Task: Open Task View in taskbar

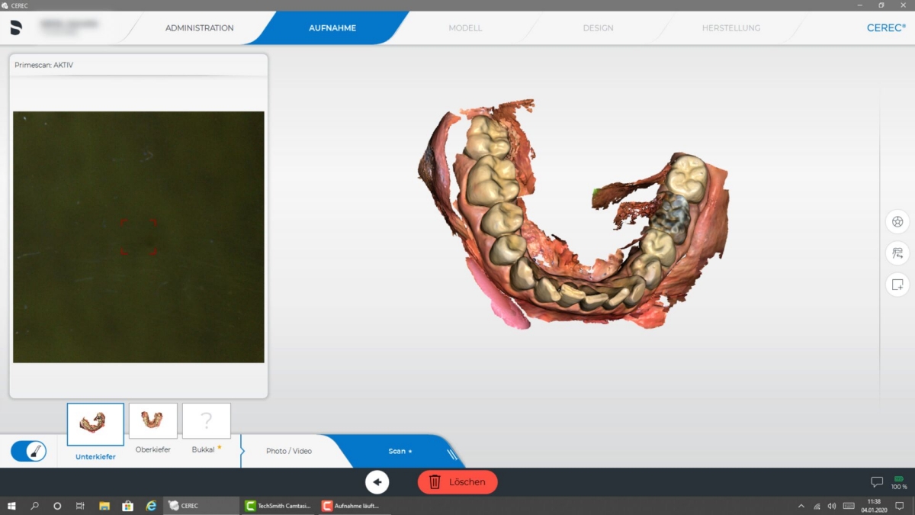Action: coord(80,506)
